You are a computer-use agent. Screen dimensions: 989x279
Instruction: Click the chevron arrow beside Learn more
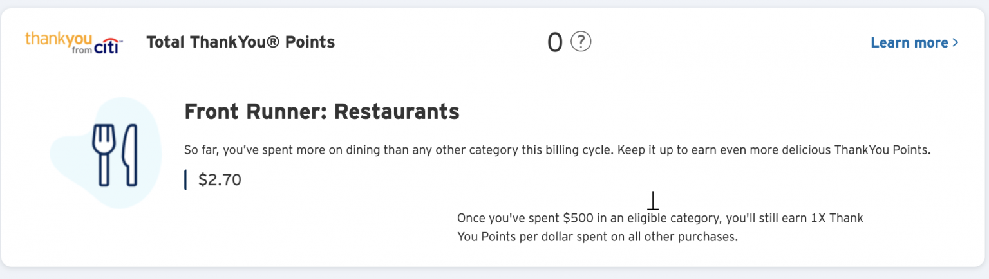(x=956, y=43)
